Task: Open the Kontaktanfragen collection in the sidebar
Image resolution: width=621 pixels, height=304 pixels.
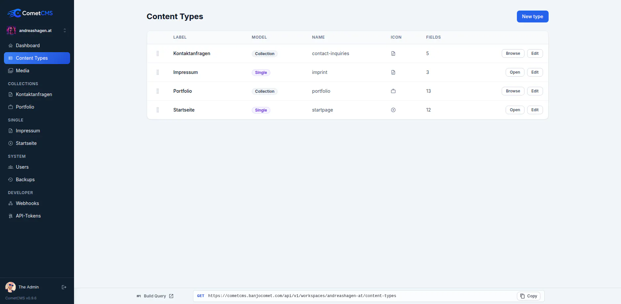Action: [x=37, y=94]
